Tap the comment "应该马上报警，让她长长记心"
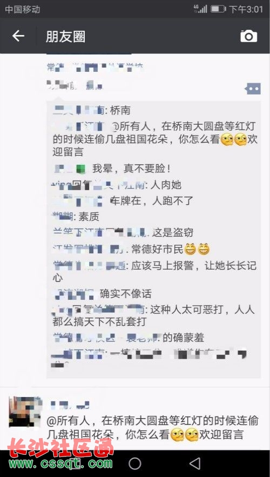 155,272
